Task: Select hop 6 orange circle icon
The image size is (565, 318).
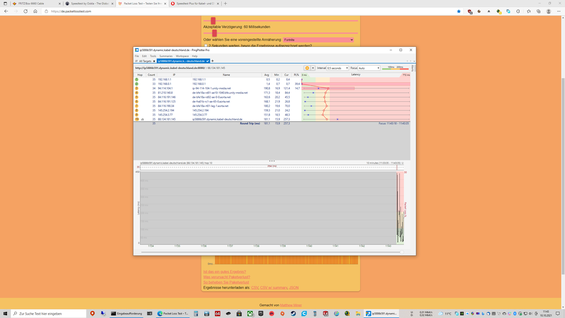Action: 136,101
